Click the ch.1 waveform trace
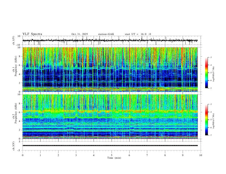 point(110,40)
